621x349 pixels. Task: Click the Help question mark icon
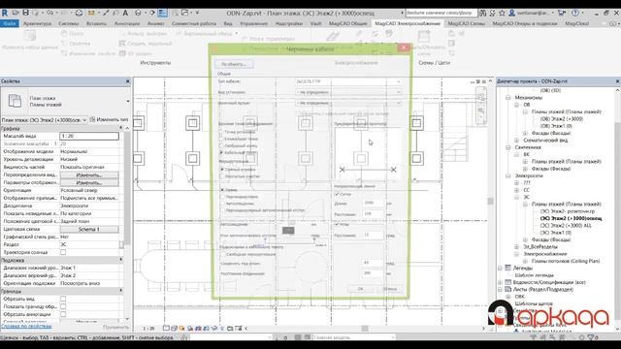tap(575, 13)
